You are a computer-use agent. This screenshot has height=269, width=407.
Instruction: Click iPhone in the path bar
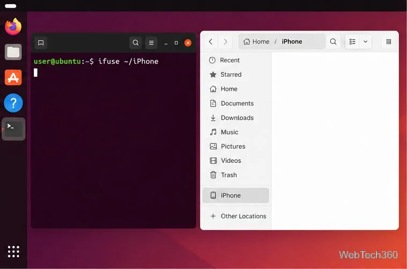(x=292, y=41)
